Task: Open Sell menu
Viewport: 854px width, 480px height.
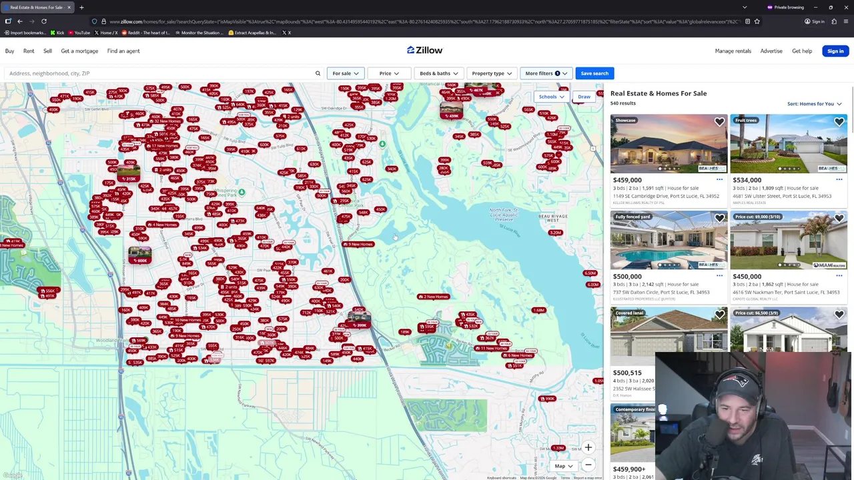Action: (x=47, y=51)
